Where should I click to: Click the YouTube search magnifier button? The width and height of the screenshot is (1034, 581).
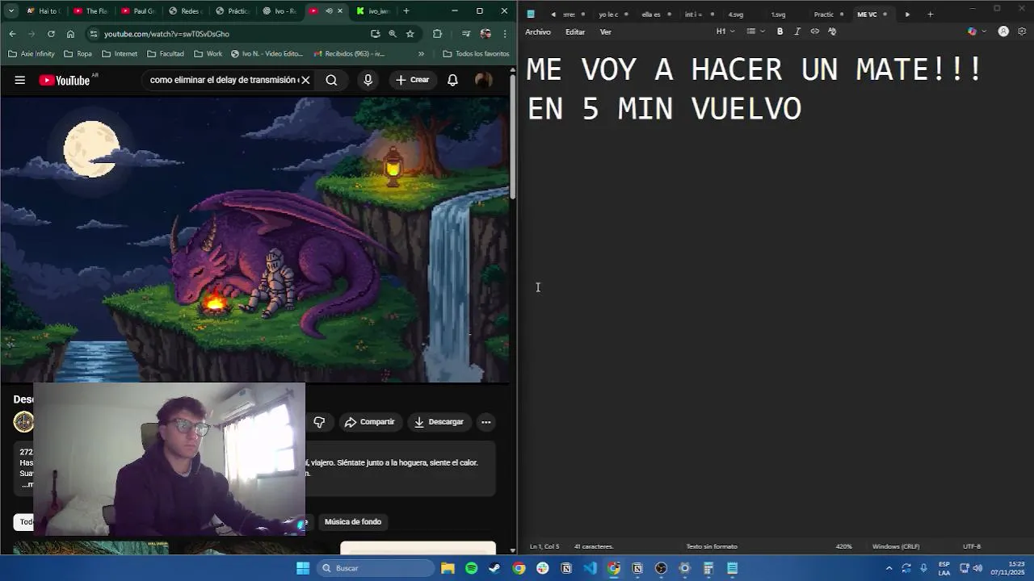coord(331,80)
